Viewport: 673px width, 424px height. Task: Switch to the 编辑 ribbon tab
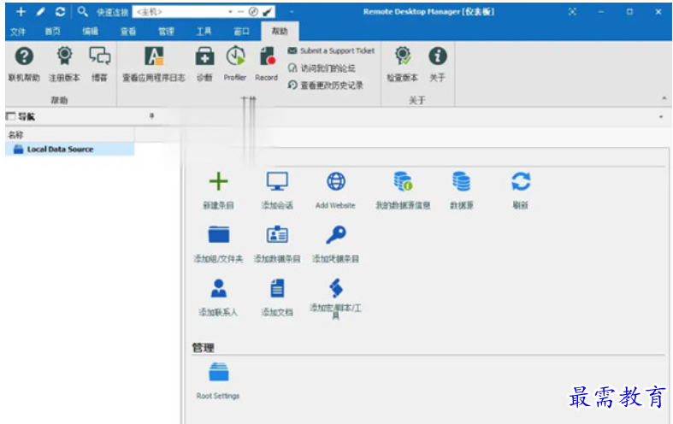point(91,32)
